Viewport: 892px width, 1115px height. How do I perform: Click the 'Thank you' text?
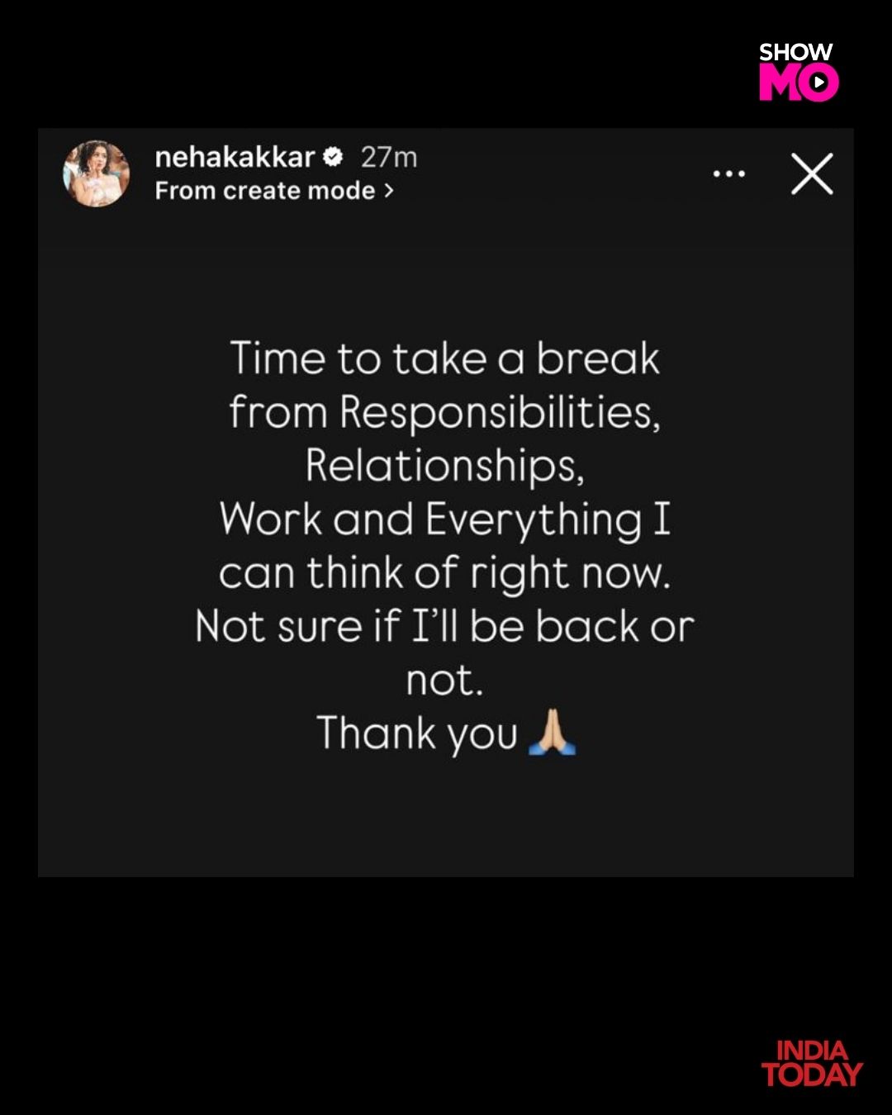tap(417, 733)
